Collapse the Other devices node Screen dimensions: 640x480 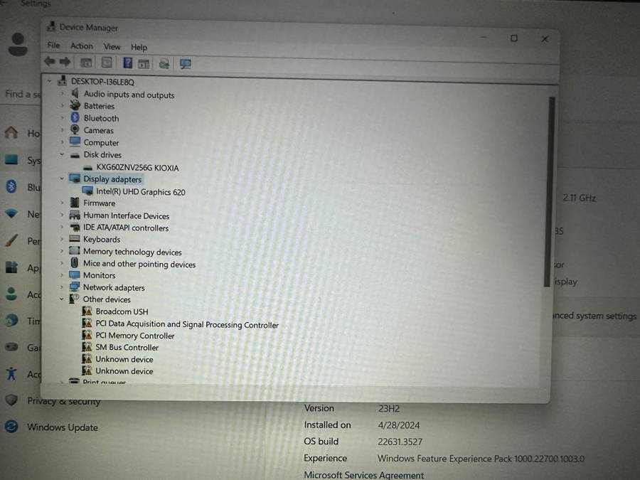pyautogui.click(x=62, y=299)
